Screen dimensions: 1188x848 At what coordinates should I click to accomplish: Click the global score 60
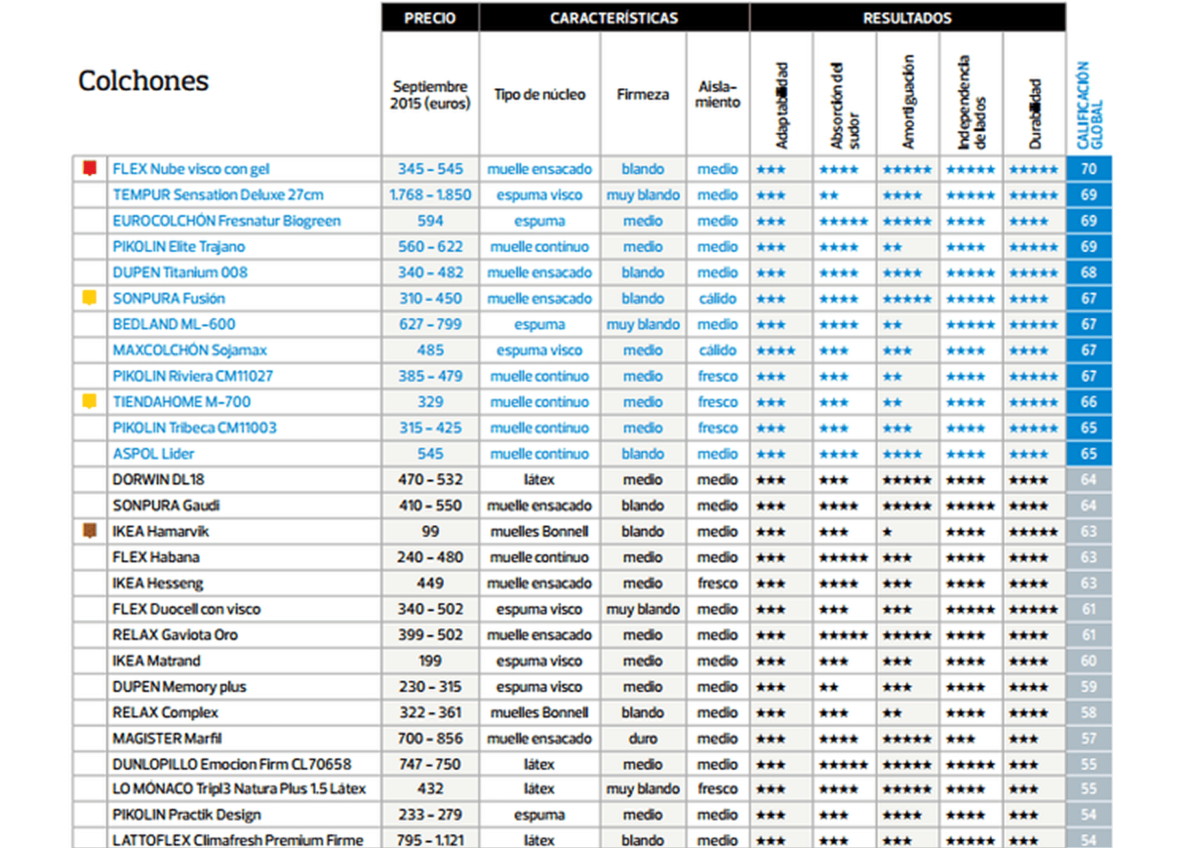1089,661
